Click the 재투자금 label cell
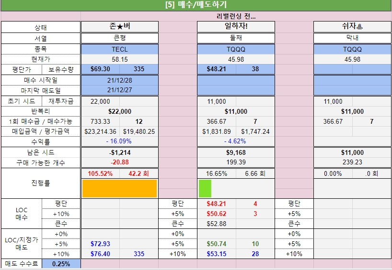 click(x=61, y=101)
